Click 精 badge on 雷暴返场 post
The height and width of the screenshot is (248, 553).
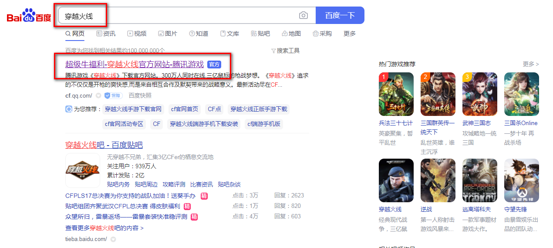194,217
